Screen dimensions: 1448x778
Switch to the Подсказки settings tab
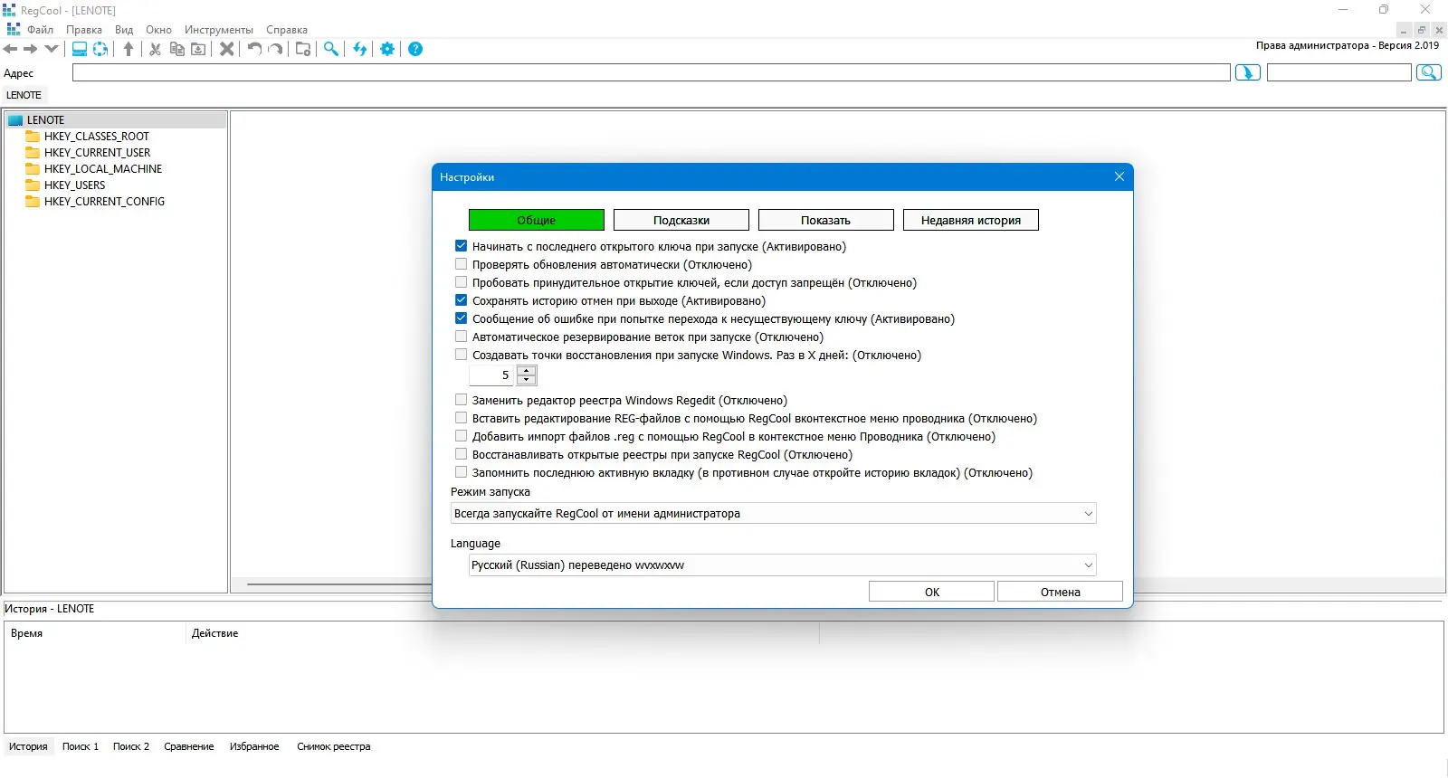click(681, 220)
